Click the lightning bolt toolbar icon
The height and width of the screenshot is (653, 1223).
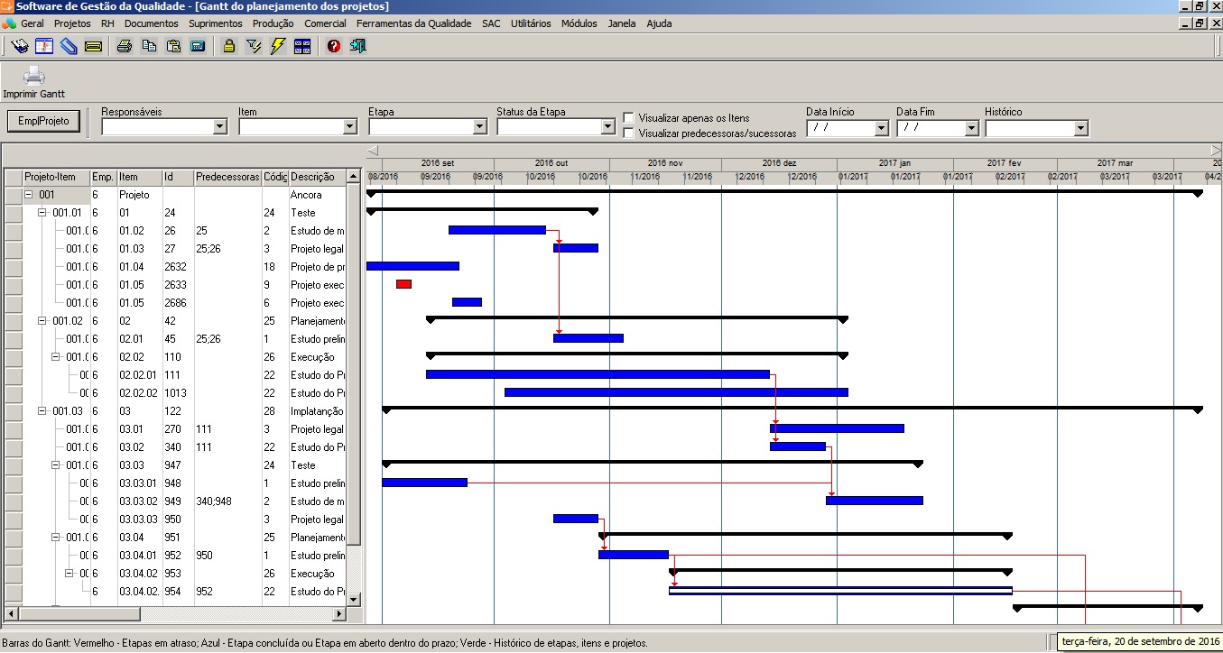(x=278, y=46)
